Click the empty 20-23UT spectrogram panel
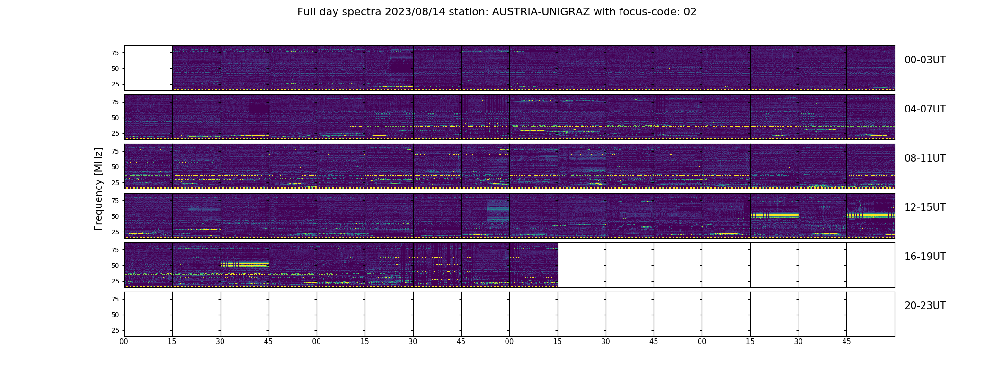This screenshot has height=378, width=994. (509, 314)
